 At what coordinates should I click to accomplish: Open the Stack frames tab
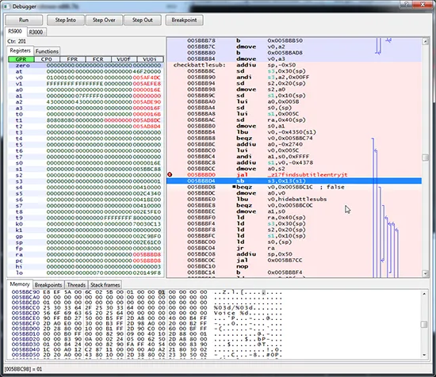click(105, 285)
